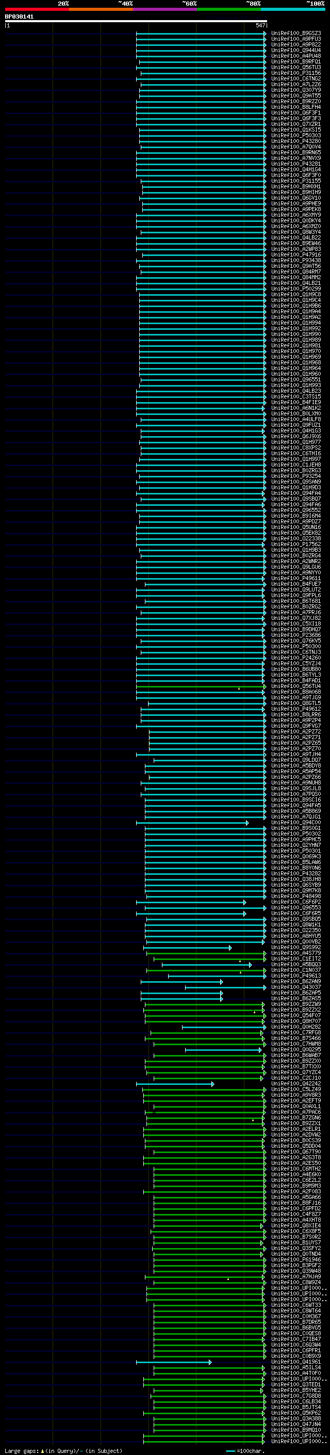Select the UniRef100_Q94C00 label
This screenshot has height=1455, width=330.
pos(296,822)
